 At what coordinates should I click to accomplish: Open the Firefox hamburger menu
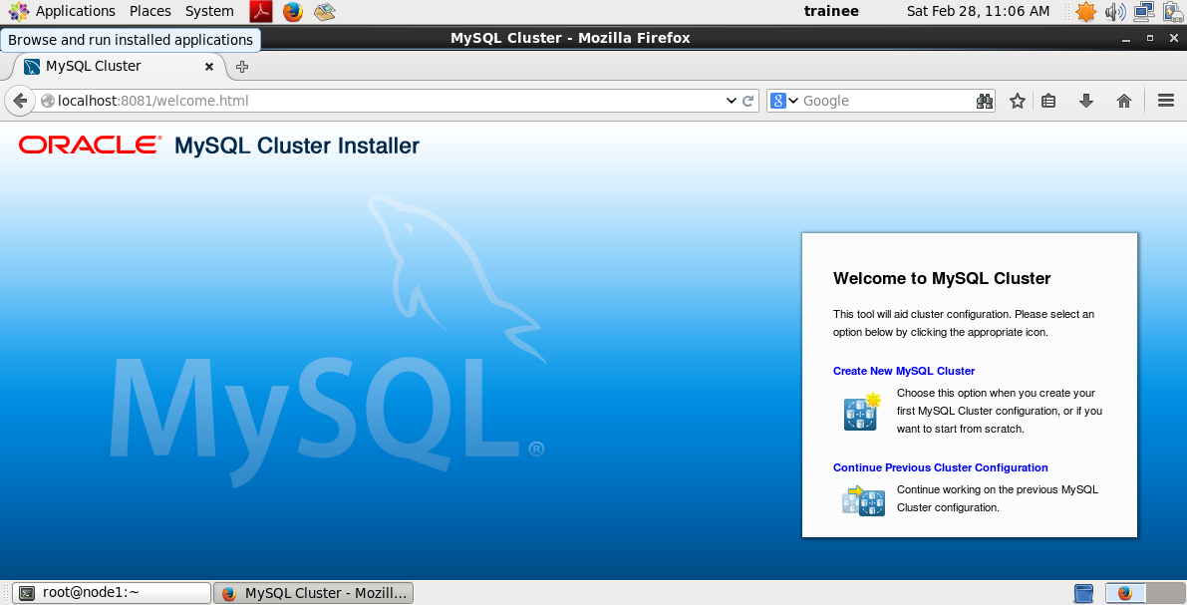pos(1166,101)
